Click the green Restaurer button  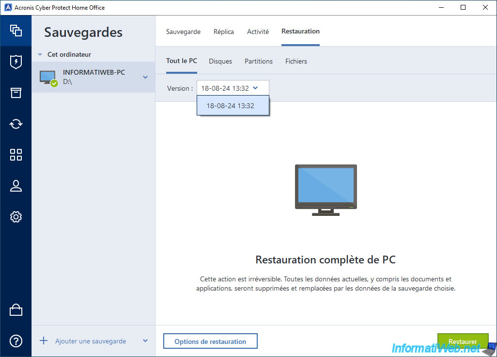click(463, 341)
